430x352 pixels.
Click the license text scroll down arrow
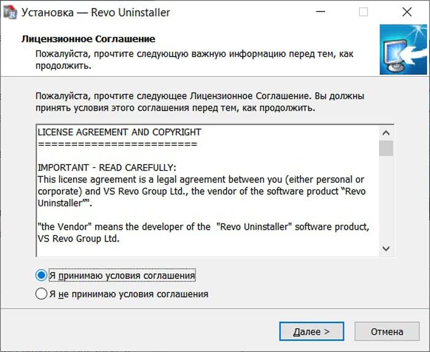pos(386,249)
